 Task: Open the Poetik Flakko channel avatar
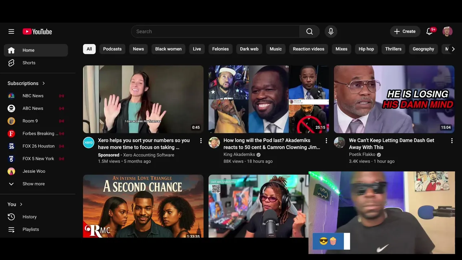click(x=339, y=143)
